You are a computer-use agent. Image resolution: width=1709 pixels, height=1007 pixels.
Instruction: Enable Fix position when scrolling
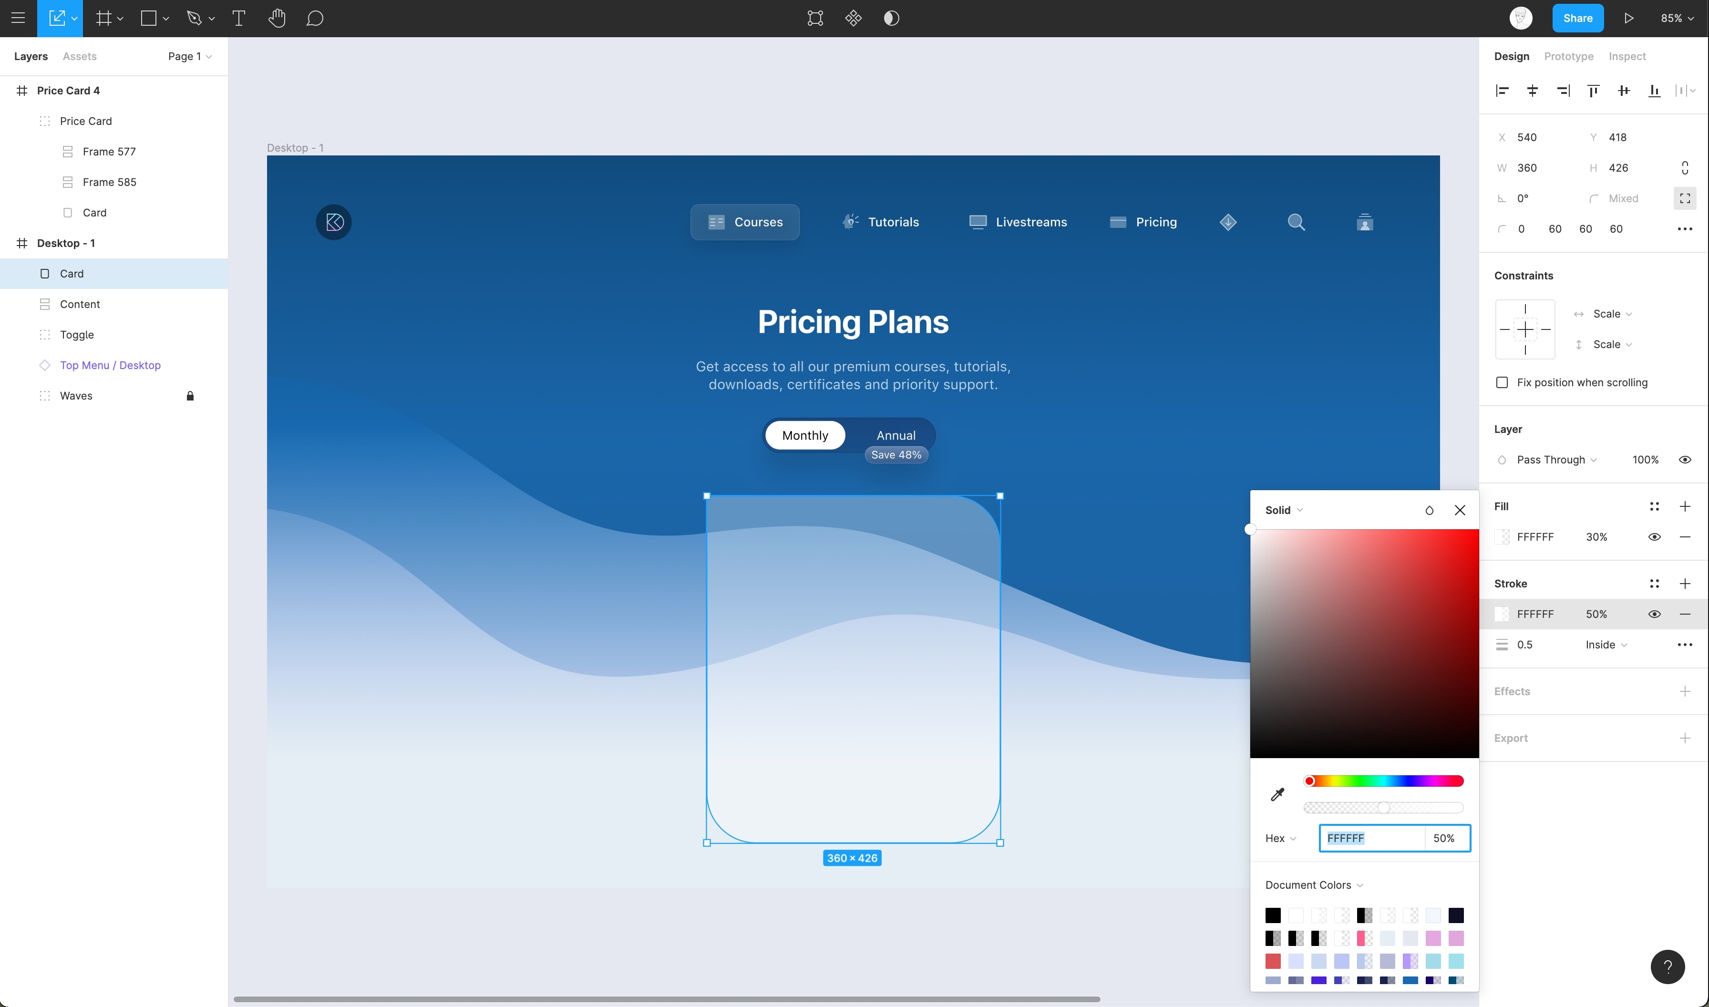click(x=1502, y=382)
